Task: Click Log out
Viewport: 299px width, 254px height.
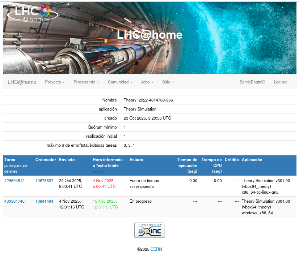Action: (281, 82)
